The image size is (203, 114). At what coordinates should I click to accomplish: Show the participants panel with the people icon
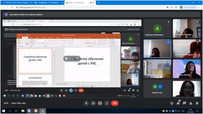pos(178,103)
